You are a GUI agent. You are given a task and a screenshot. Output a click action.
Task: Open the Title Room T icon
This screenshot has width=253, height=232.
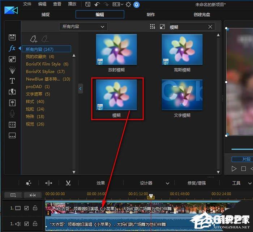click(12, 81)
